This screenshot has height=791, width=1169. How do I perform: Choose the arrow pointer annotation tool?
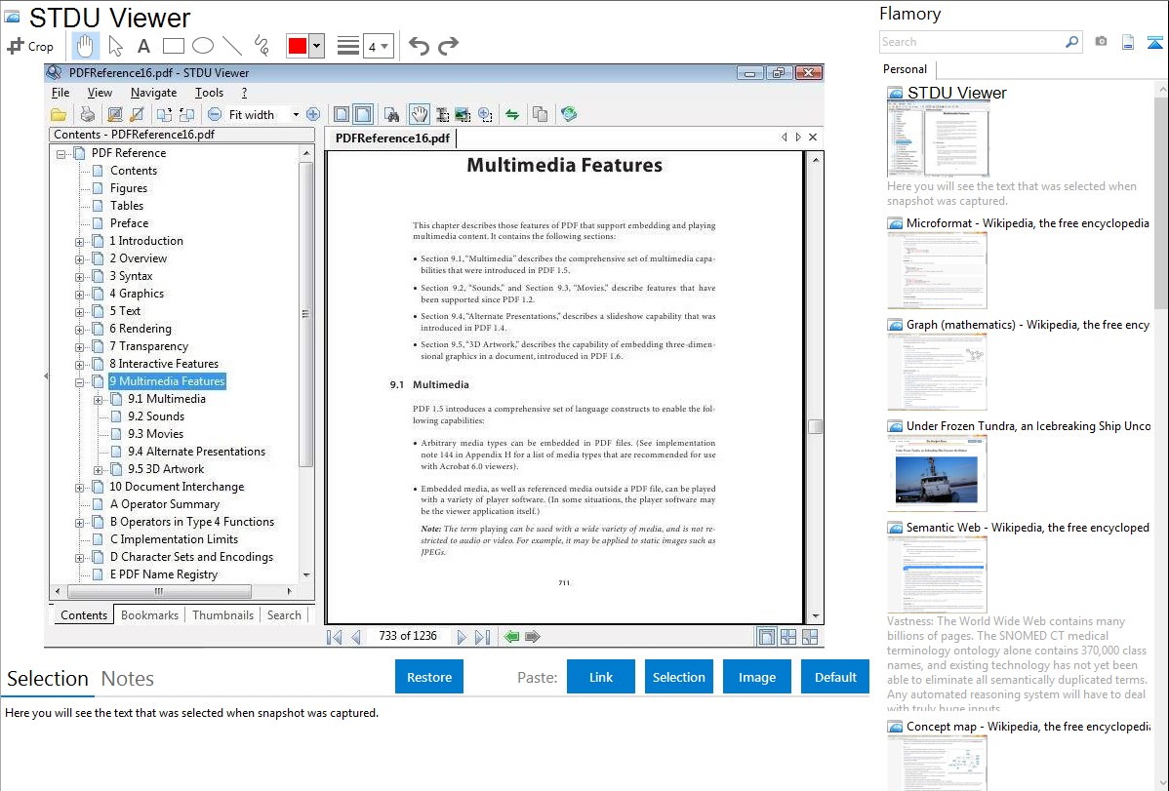tap(115, 46)
